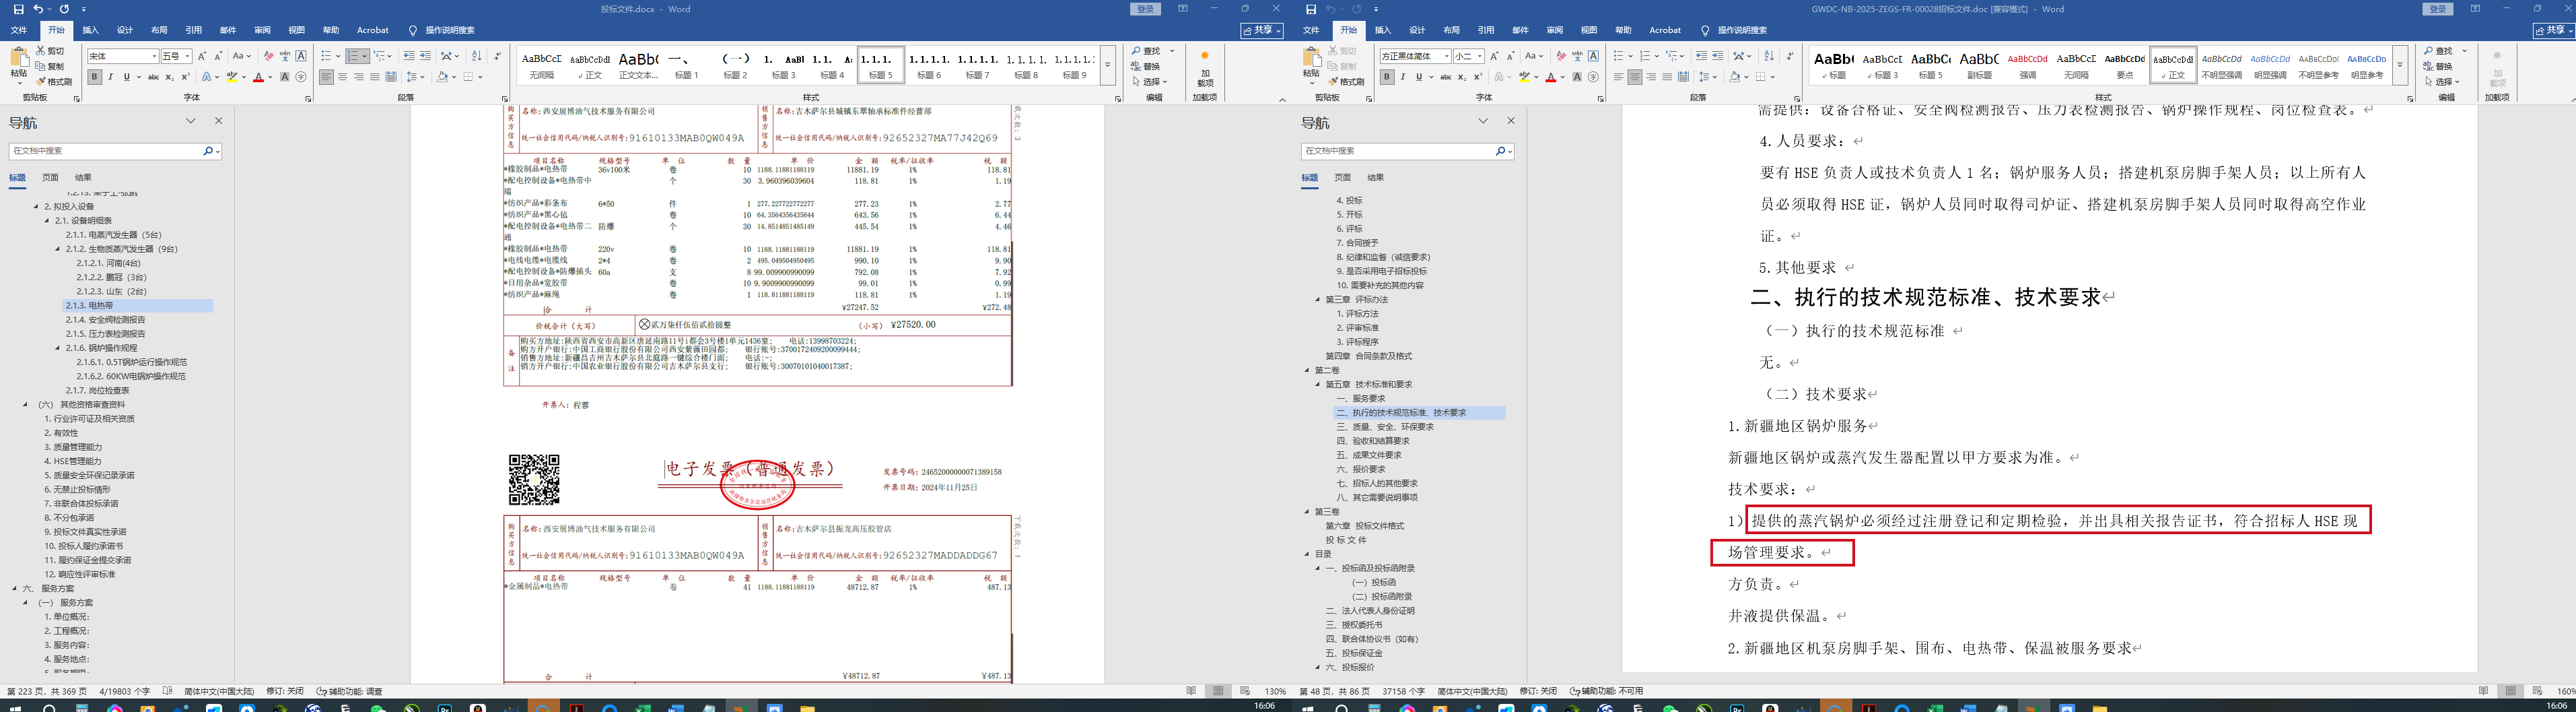Screen dimensions: 2576x712
Task: Select Format Painter (格式刷) in left Word window
Action: tap(54, 82)
